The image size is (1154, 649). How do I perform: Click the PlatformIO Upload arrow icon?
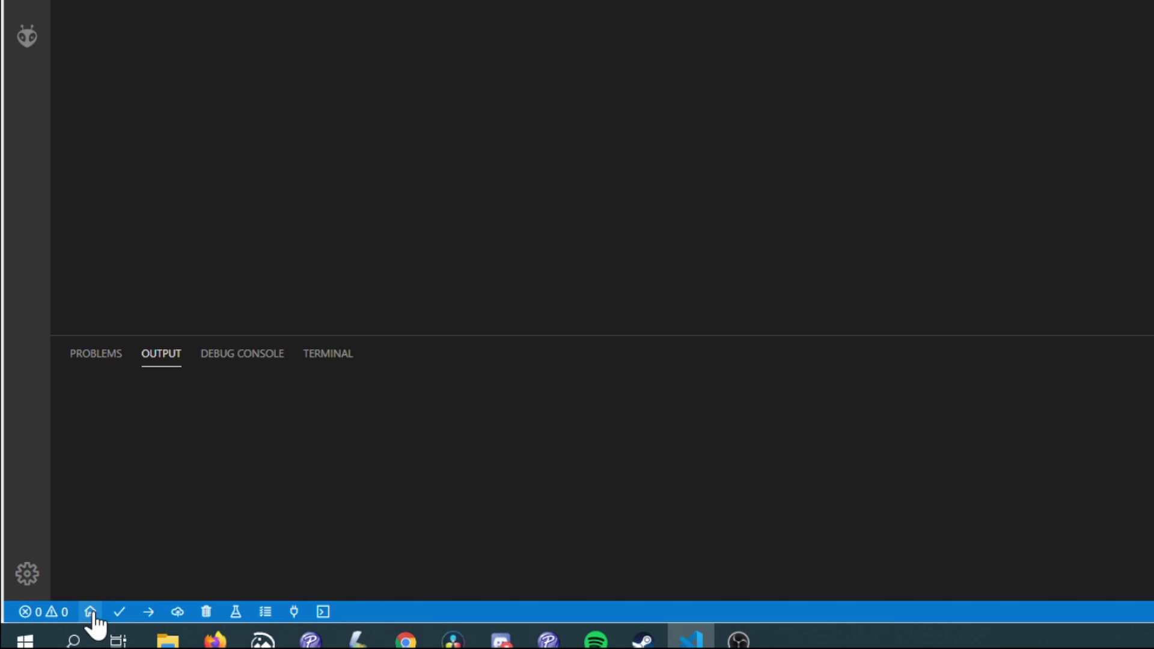[x=148, y=612]
